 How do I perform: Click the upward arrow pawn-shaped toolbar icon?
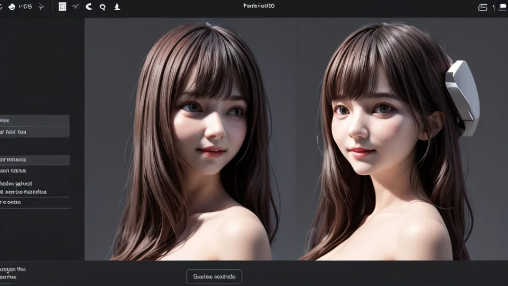[117, 7]
